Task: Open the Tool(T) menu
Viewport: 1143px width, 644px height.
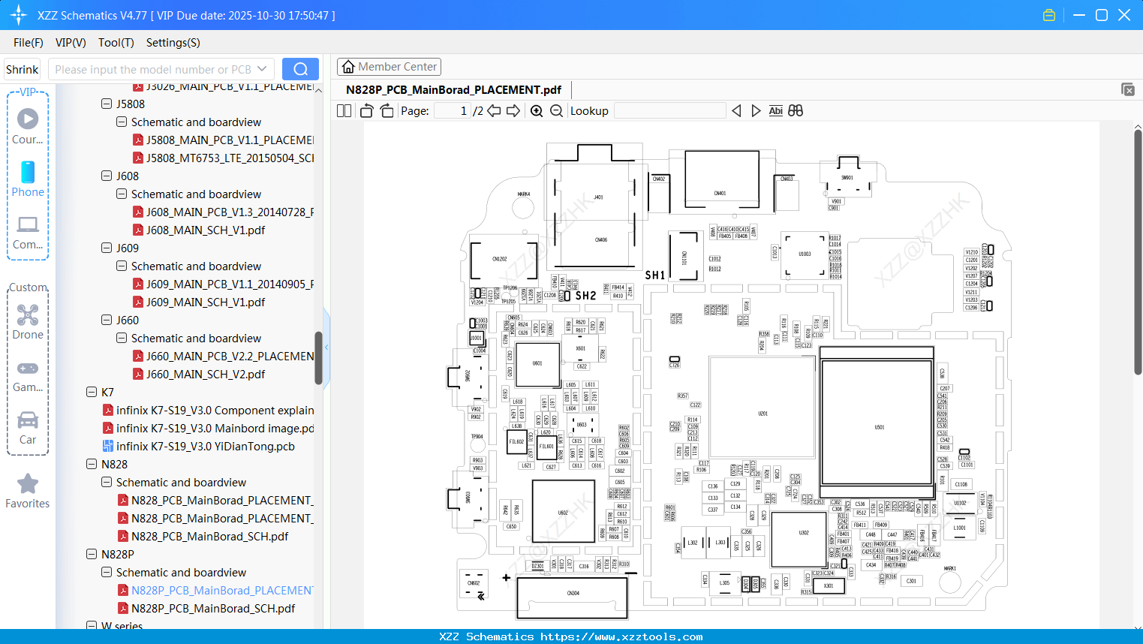Action: coord(116,43)
